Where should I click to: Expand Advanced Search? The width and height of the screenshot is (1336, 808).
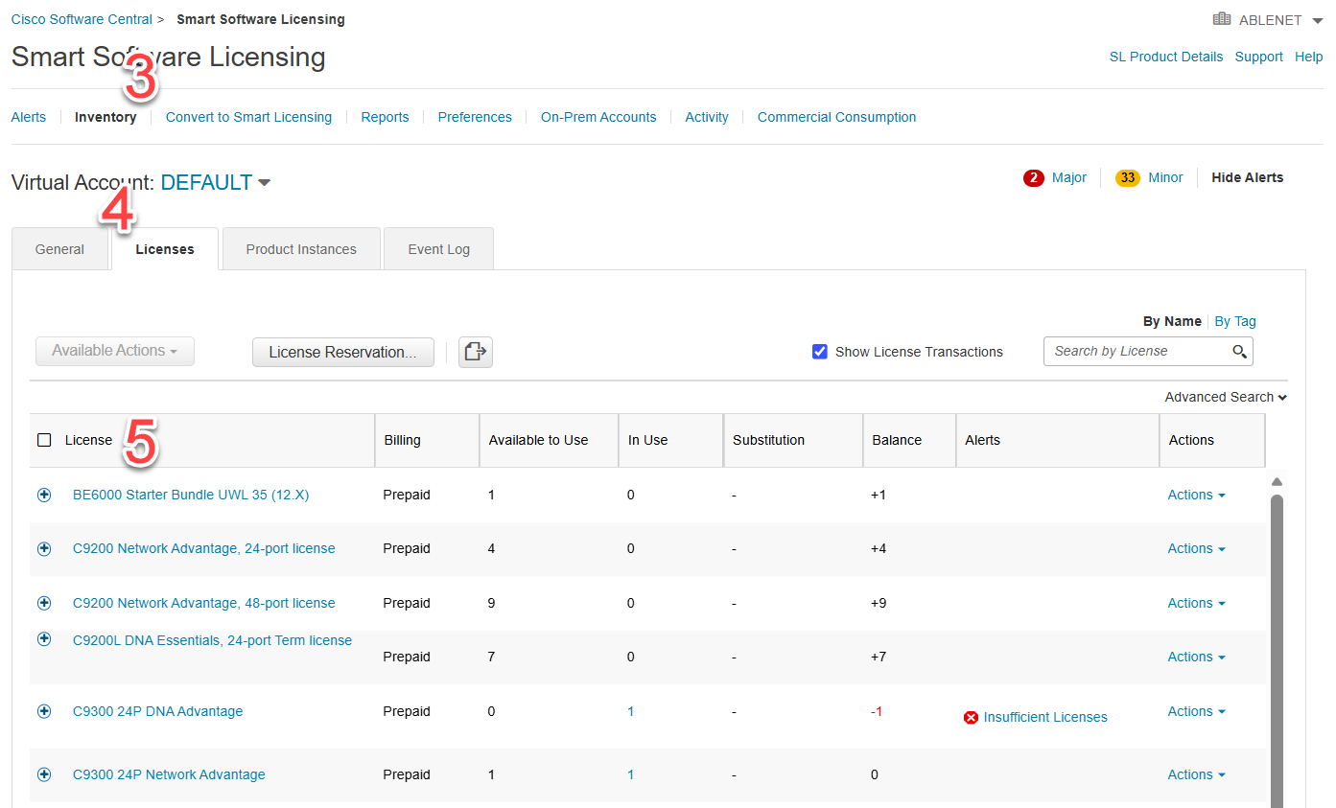coord(1226,397)
